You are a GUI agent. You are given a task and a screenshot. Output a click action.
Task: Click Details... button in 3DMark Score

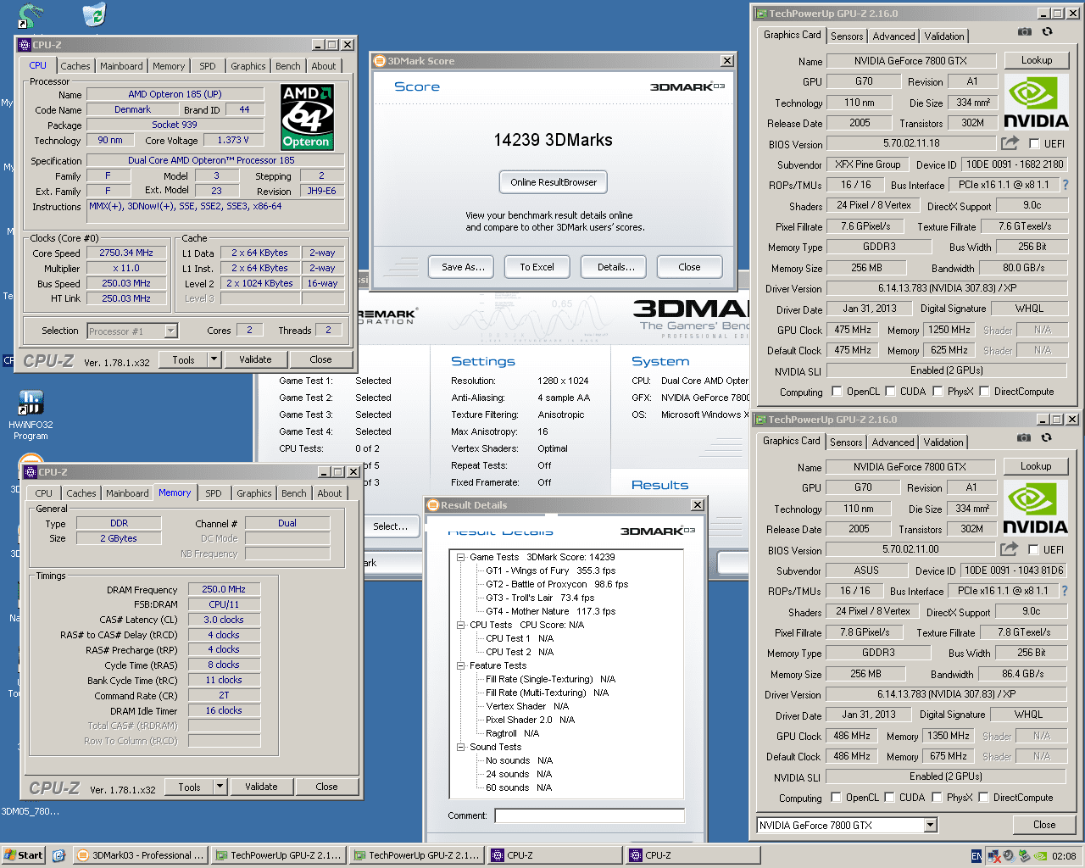615,267
